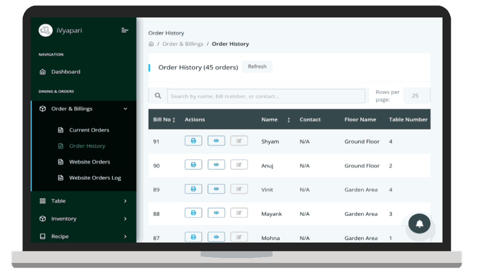This screenshot has height=276, width=493.
Task: Click the print icon for bill 91
Action: coord(193,141)
